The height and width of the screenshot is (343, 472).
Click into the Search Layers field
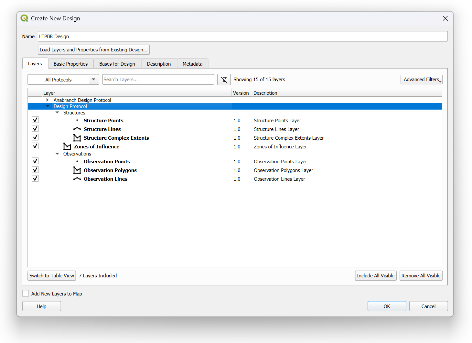158,80
